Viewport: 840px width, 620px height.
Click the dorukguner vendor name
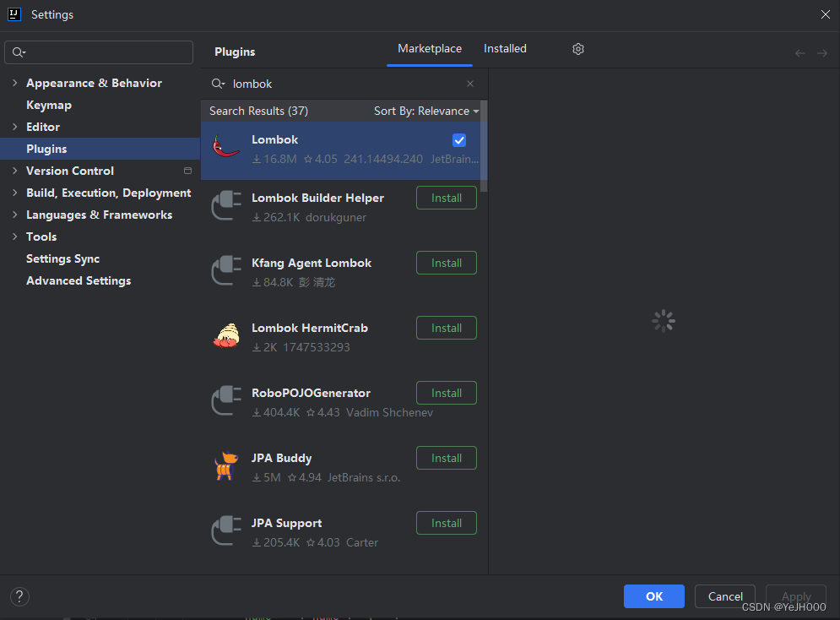[x=336, y=218]
